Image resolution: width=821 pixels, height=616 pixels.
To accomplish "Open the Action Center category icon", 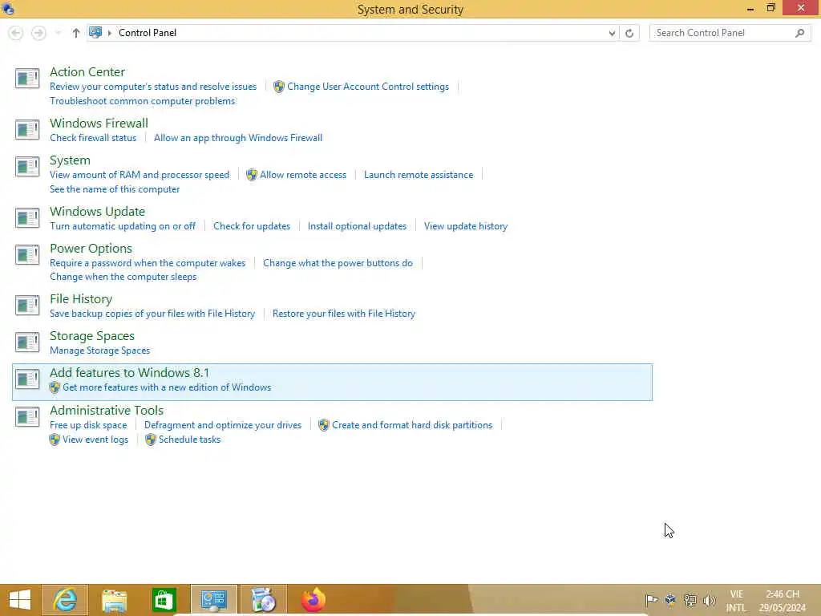I will (x=27, y=79).
